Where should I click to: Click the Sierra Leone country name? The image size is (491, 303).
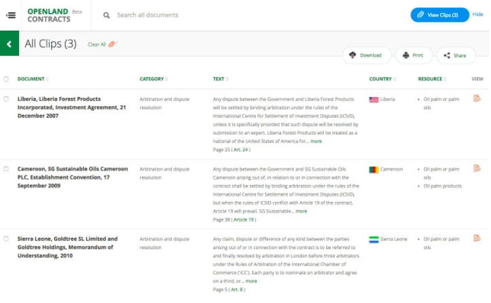[394, 239]
